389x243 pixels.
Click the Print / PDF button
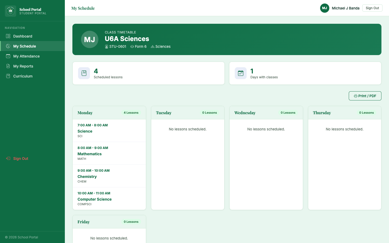tap(365, 96)
